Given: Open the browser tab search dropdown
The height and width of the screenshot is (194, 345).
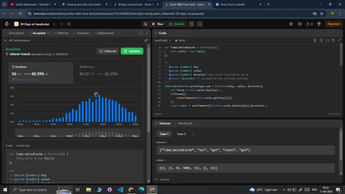Looking at the screenshot, I should (x=4, y=5).
